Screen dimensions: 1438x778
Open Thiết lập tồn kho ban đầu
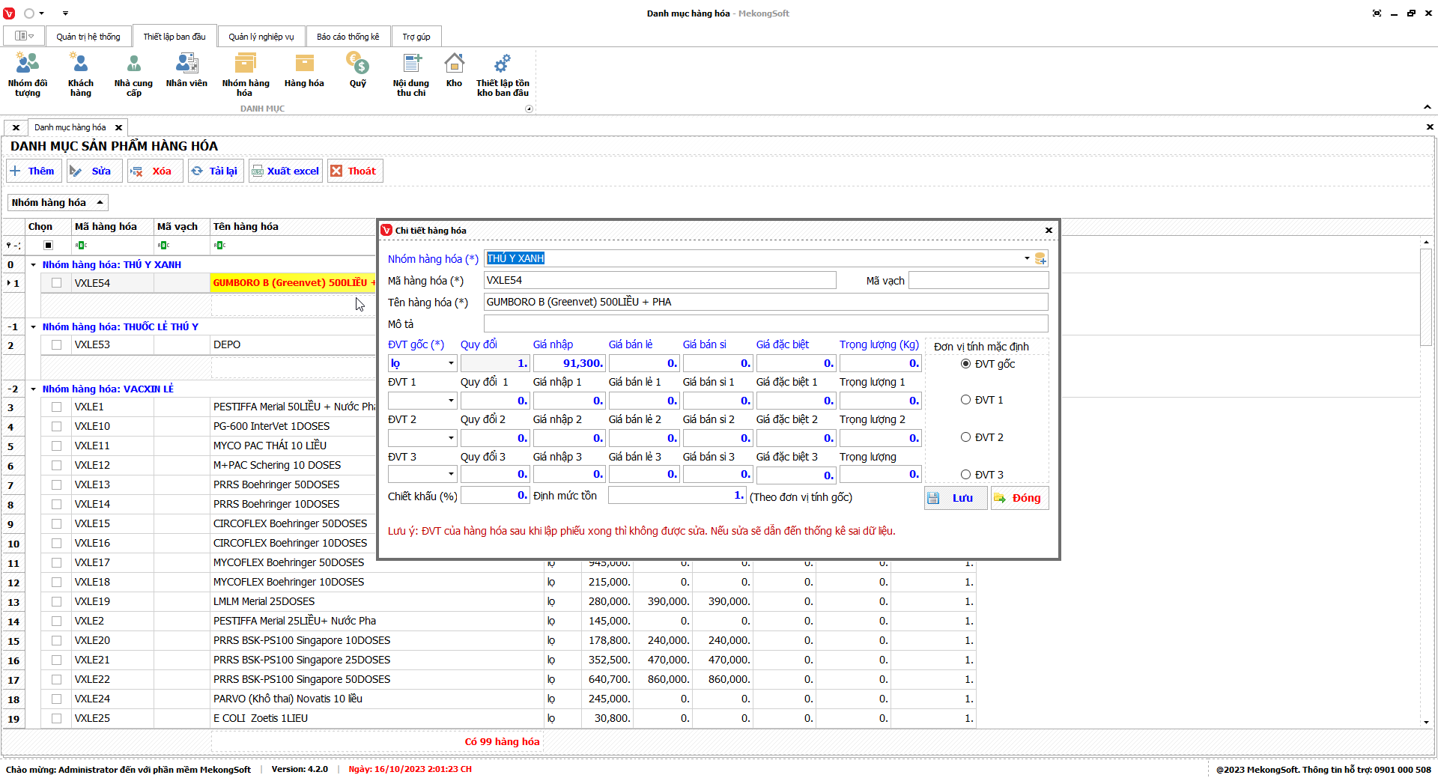pyautogui.click(x=503, y=73)
